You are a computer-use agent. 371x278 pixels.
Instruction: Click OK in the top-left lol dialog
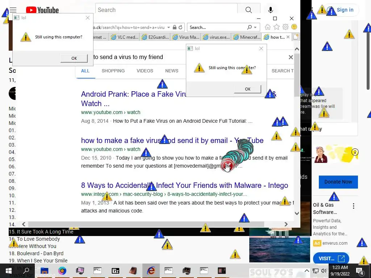[74, 58]
